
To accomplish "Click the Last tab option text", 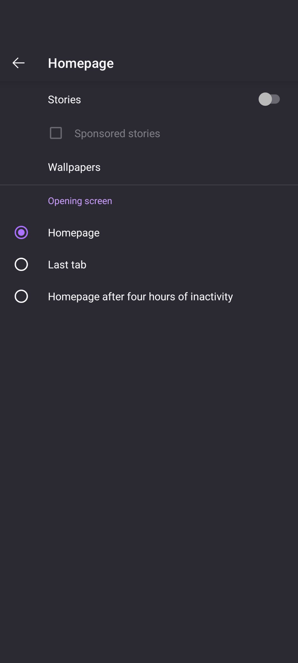I will tap(67, 265).
